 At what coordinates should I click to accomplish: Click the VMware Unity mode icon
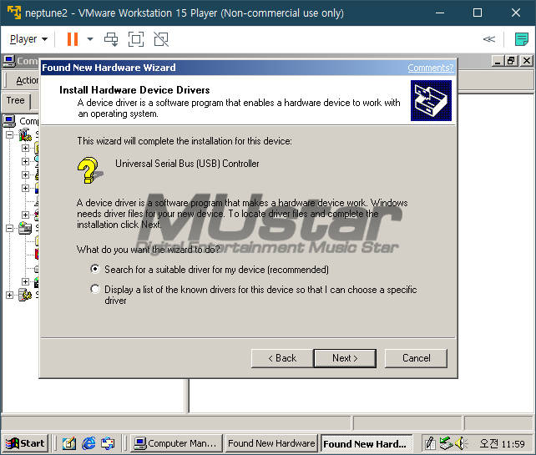point(161,39)
